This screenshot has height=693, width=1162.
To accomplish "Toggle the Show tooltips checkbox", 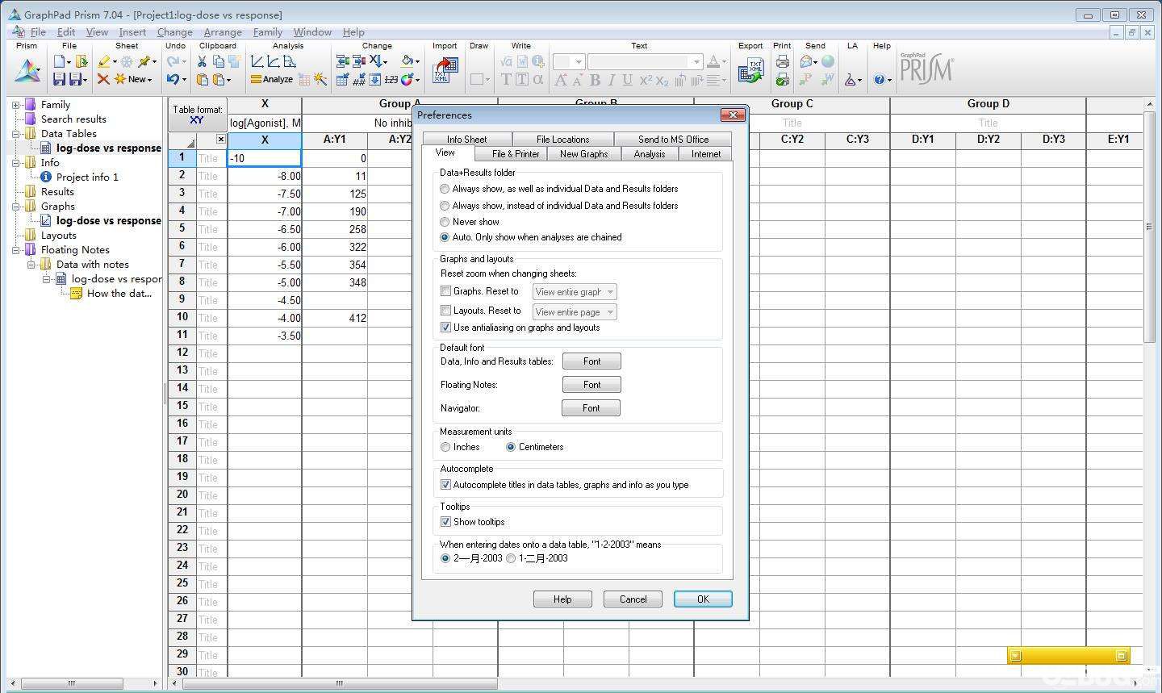I will pyautogui.click(x=445, y=522).
